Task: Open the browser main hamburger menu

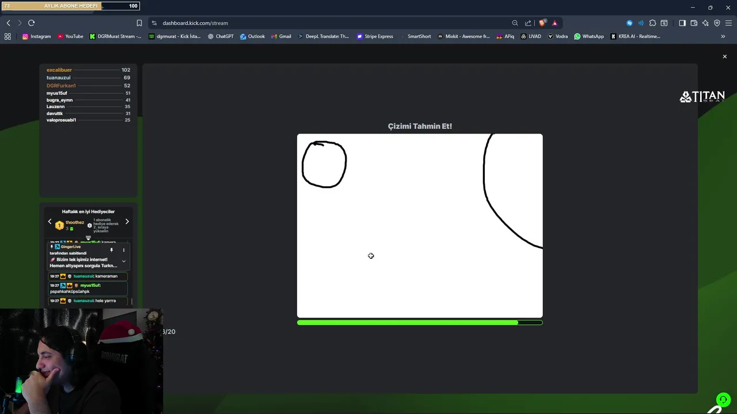Action: [x=728, y=23]
